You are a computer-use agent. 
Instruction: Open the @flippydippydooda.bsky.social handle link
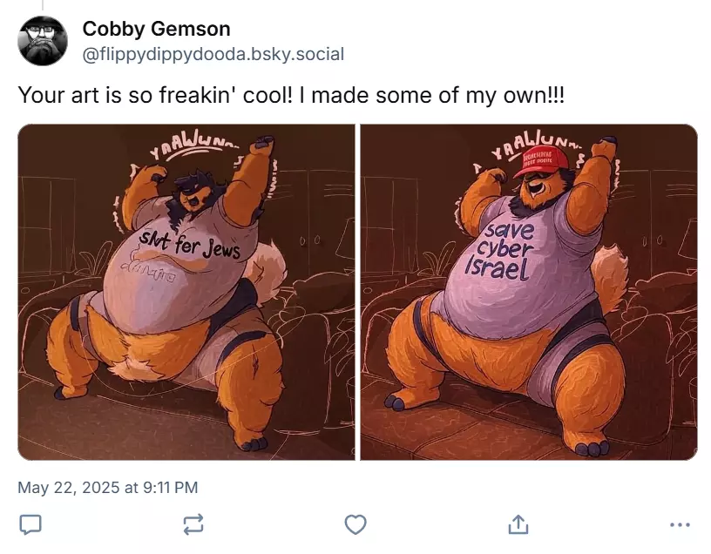pos(213,54)
